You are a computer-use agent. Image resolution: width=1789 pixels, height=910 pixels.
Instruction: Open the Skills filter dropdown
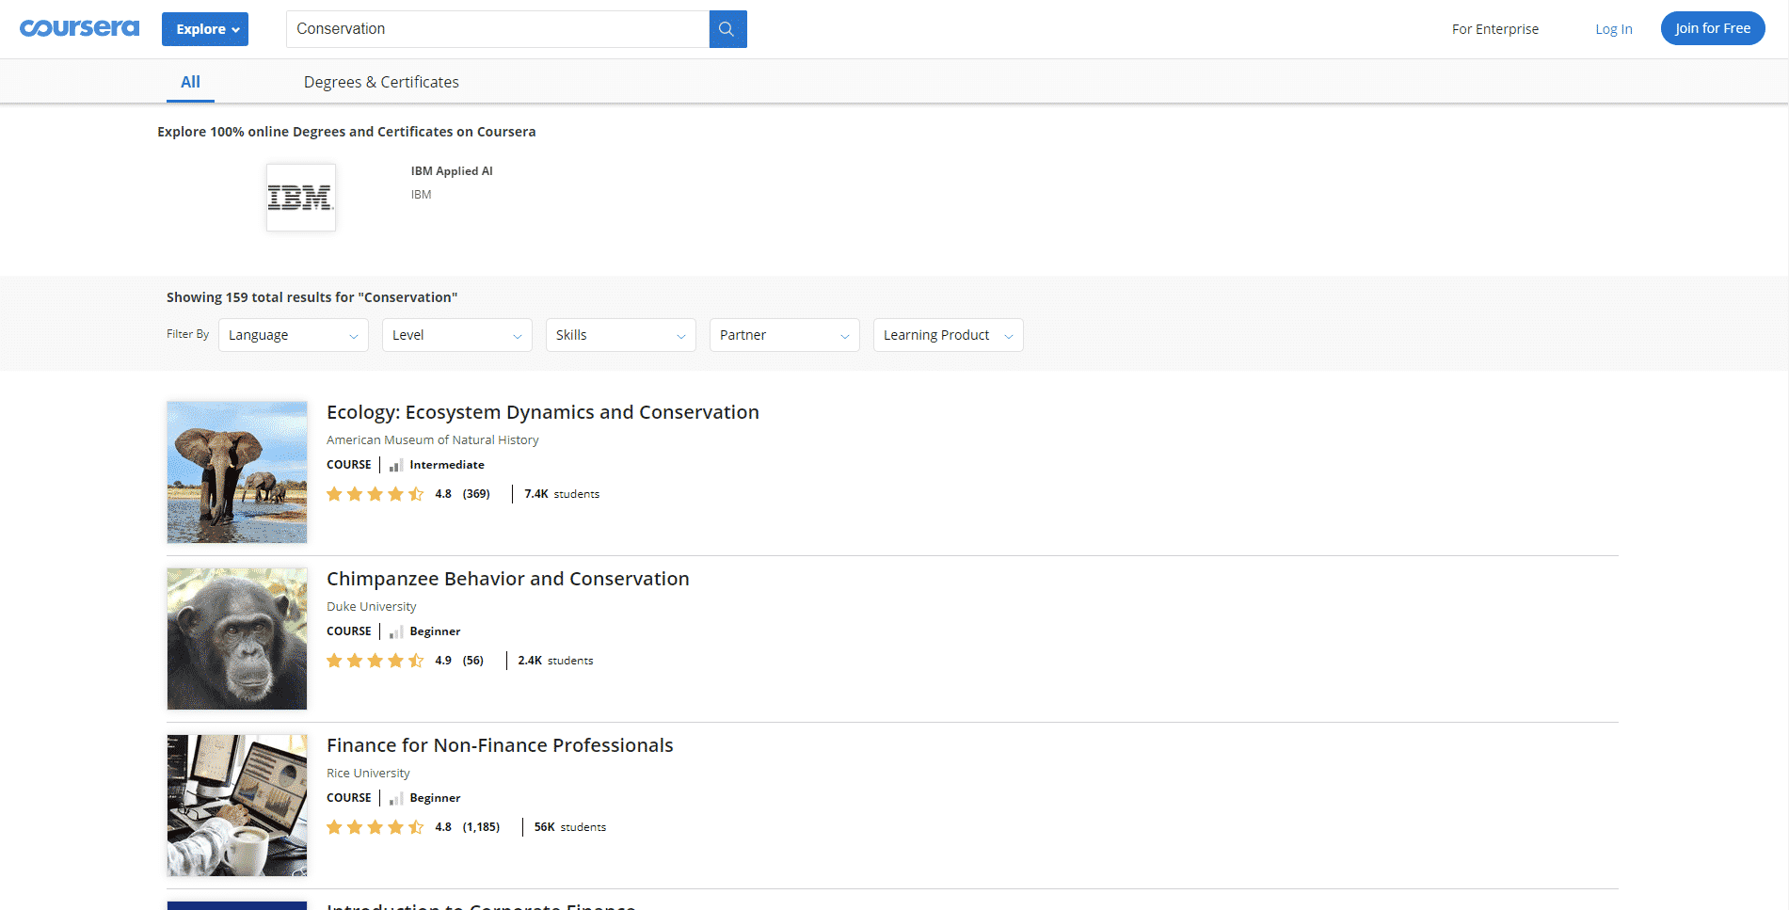621,335
